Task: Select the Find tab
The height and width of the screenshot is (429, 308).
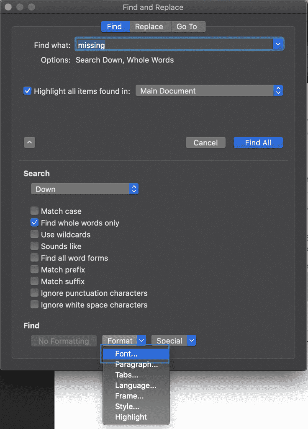Action: (x=115, y=26)
